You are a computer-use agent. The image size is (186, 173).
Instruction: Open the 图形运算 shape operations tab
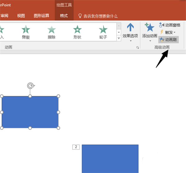tap(42, 16)
